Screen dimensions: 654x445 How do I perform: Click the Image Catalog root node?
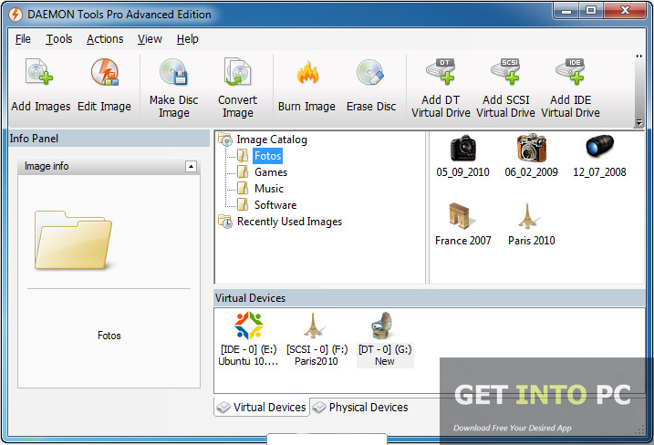coord(272,140)
